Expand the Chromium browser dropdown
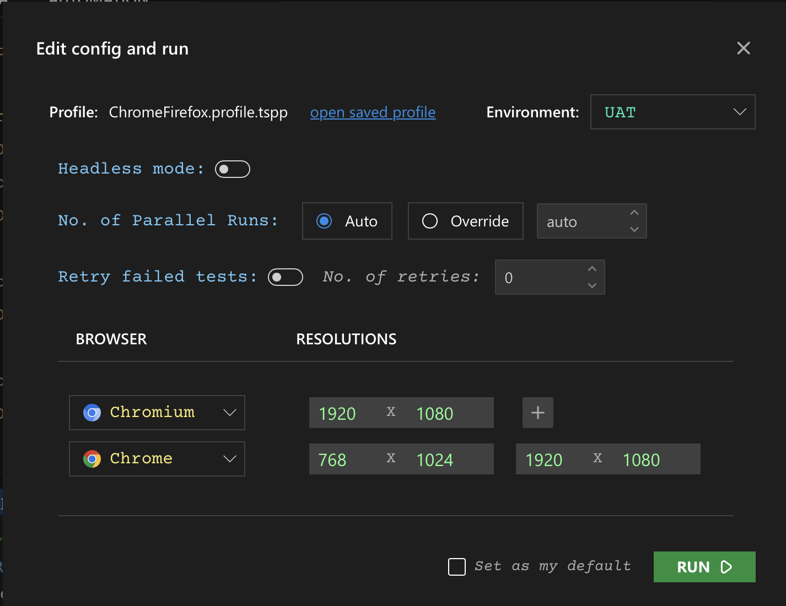The image size is (786, 606). pyautogui.click(x=229, y=413)
